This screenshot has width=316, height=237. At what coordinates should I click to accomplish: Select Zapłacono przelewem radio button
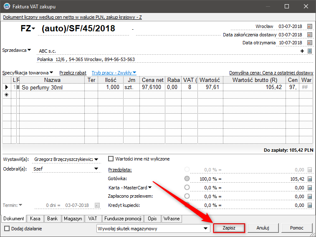pyautogui.click(x=187, y=196)
